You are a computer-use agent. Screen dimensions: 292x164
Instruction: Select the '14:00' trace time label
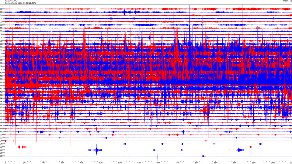click(x=2, y=98)
